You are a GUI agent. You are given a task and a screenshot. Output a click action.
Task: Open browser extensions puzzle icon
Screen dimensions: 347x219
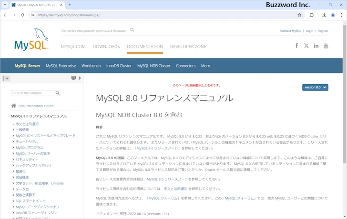pyautogui.click(x=312, y=15)
